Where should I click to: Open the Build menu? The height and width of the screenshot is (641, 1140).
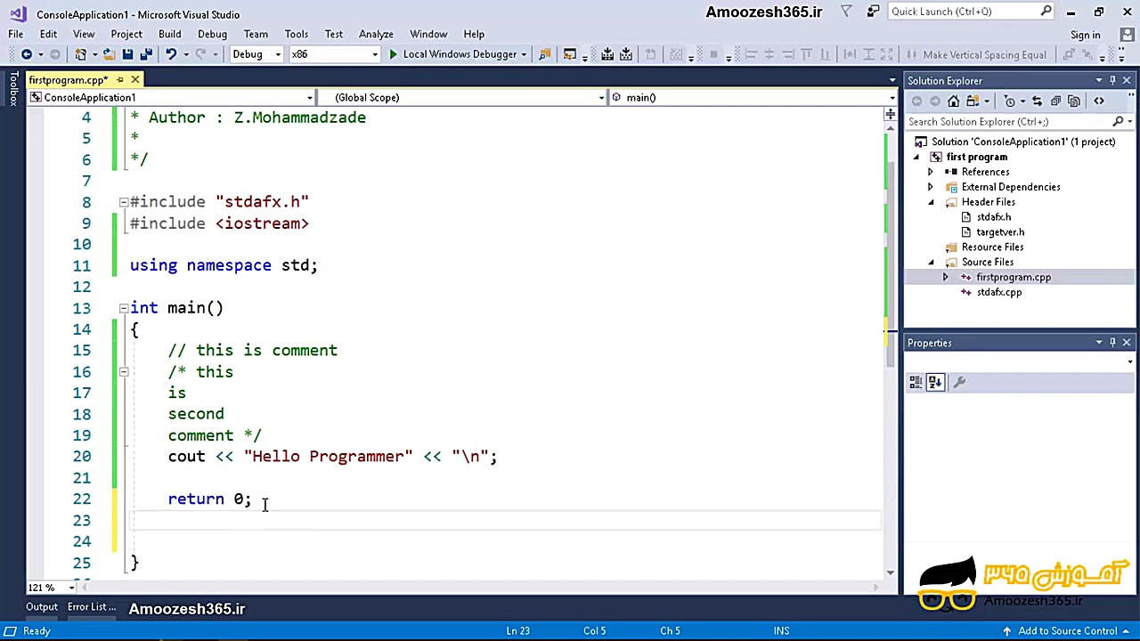click(169, 34)
